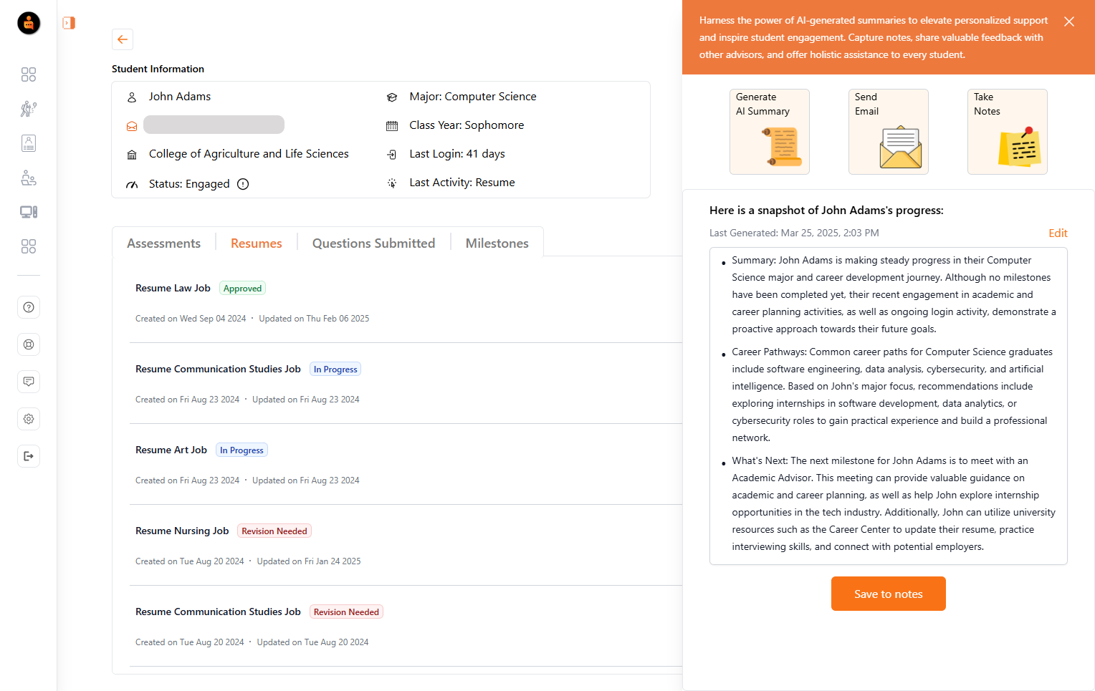Open the settings gear icon
Viewport: 1095px width, 691px height.
pos(29,419)
